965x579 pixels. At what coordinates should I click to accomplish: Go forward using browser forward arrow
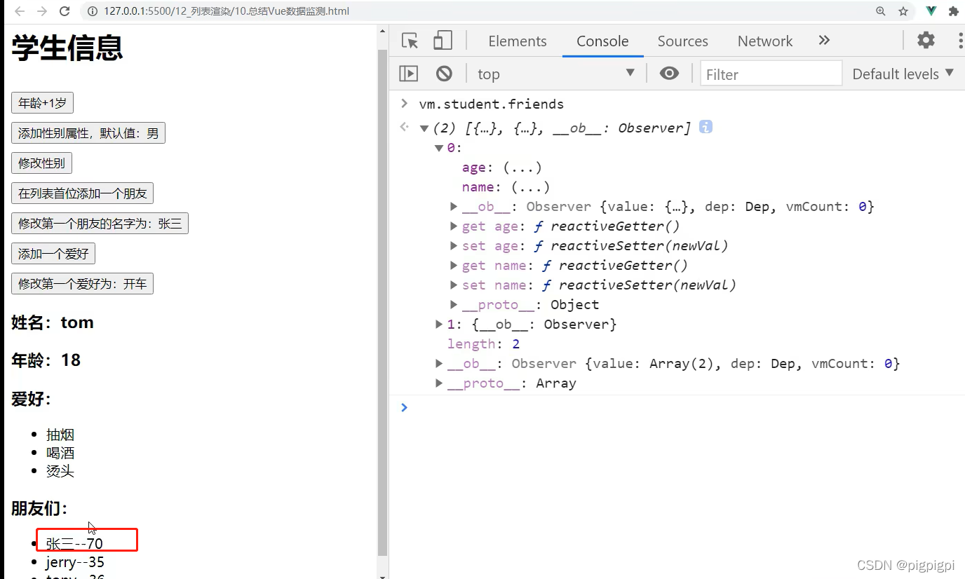[42, 11]
